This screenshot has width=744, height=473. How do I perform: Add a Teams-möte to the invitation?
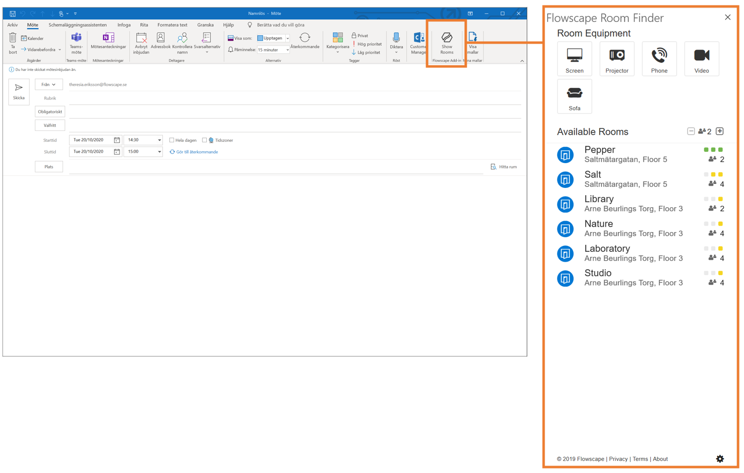[76, 43]
